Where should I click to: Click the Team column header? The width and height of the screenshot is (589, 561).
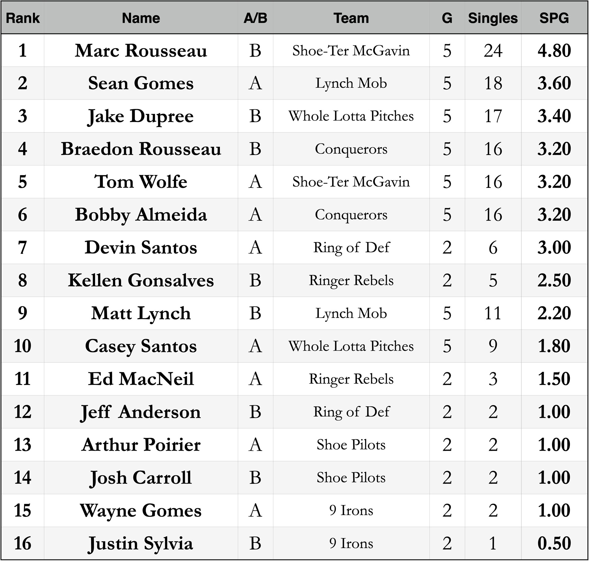pyautogui.click(x=351, y=18)
